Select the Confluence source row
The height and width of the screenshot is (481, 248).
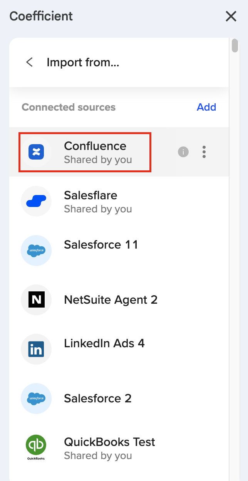tap(119, 152)
